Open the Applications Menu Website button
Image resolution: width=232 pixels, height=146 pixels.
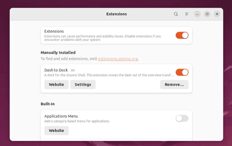pos(56,131)
